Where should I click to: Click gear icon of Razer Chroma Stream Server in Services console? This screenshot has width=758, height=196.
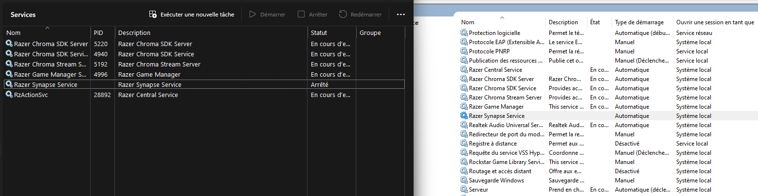pyautogui.click(x=464, y=97)
